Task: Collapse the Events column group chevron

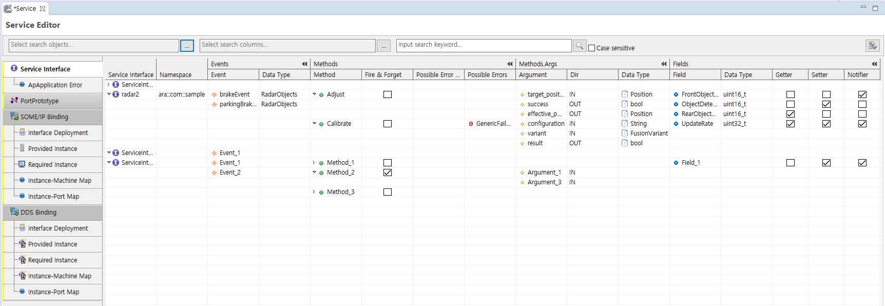Action: 305,64
